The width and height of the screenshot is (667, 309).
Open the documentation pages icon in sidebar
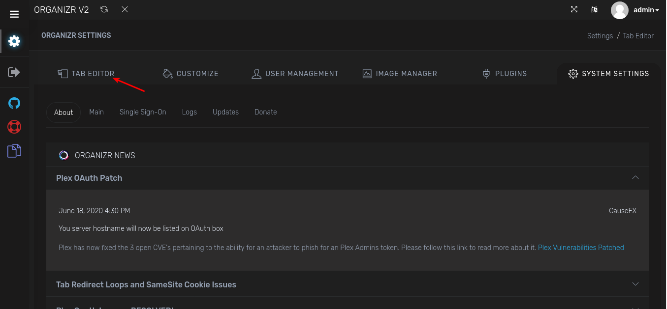(x=14, y=151)
